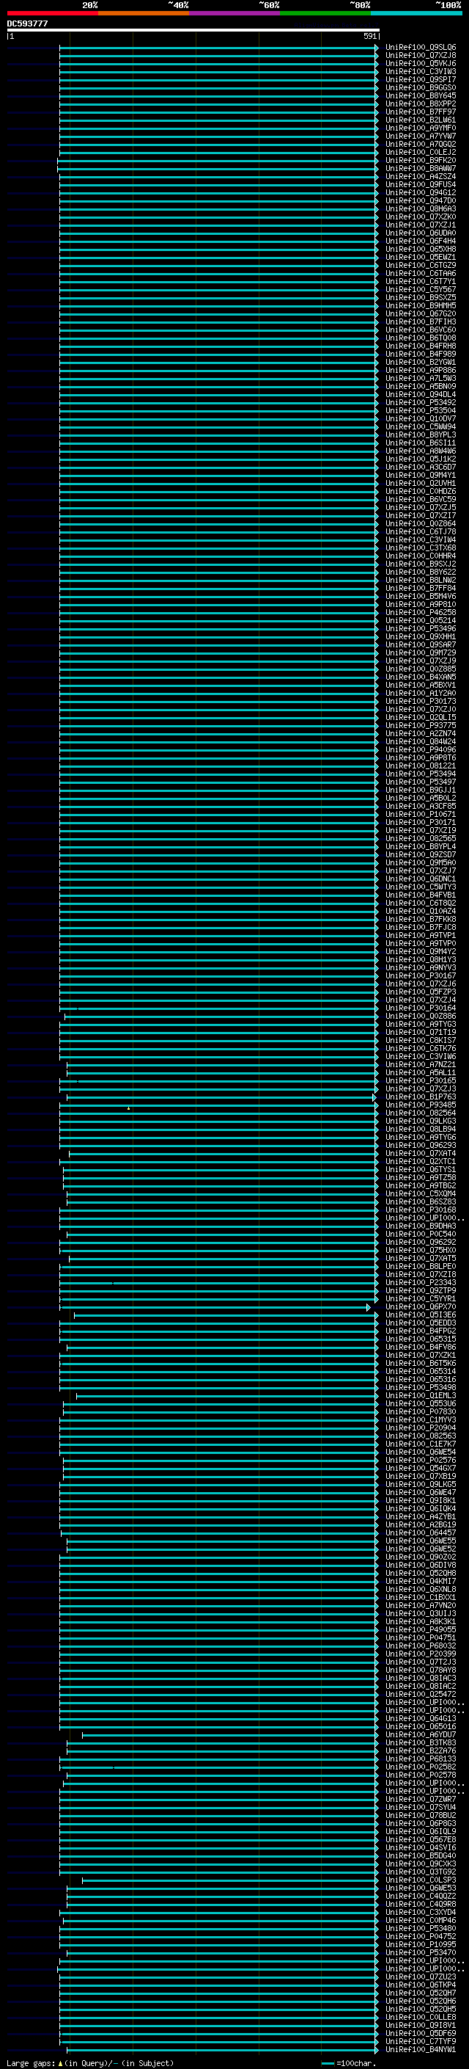The height and width of the screenshot is (2069, 469).
Task: Open hit UniRef100_Q5VKJ6
Action: pyautogui.click(x=421, y=63)
